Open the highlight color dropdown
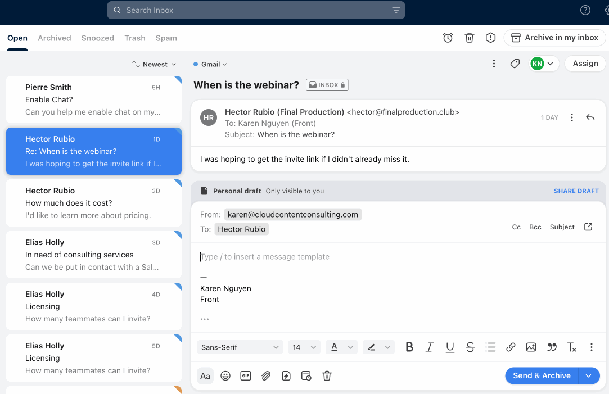The height and width of the screenshot is (394, 609). tap(378, 347)
